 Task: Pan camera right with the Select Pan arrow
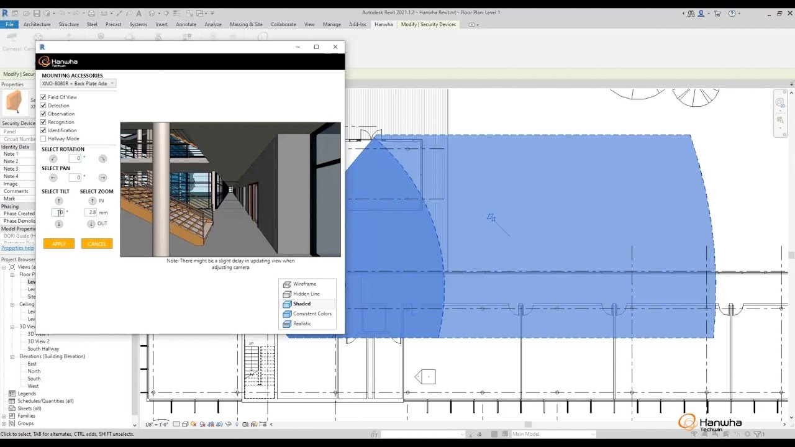tap(102, 178)
